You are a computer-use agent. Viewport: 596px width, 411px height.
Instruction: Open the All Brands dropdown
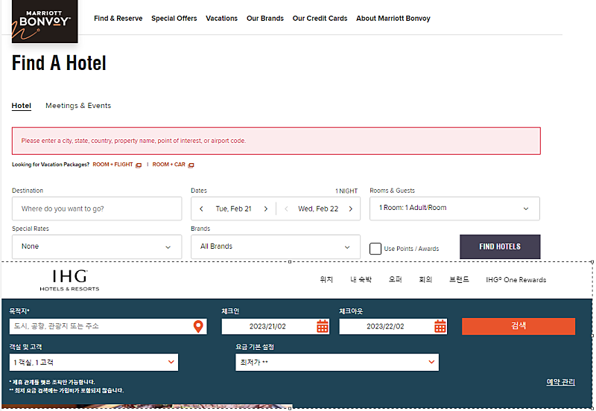click(x=276, y=247)
